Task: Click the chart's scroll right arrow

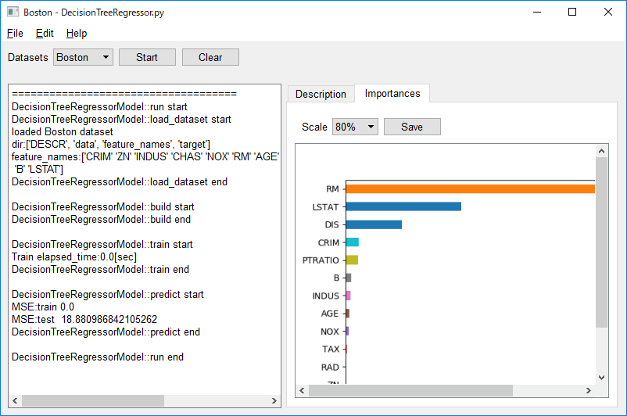Action: (x=589, y=390)
